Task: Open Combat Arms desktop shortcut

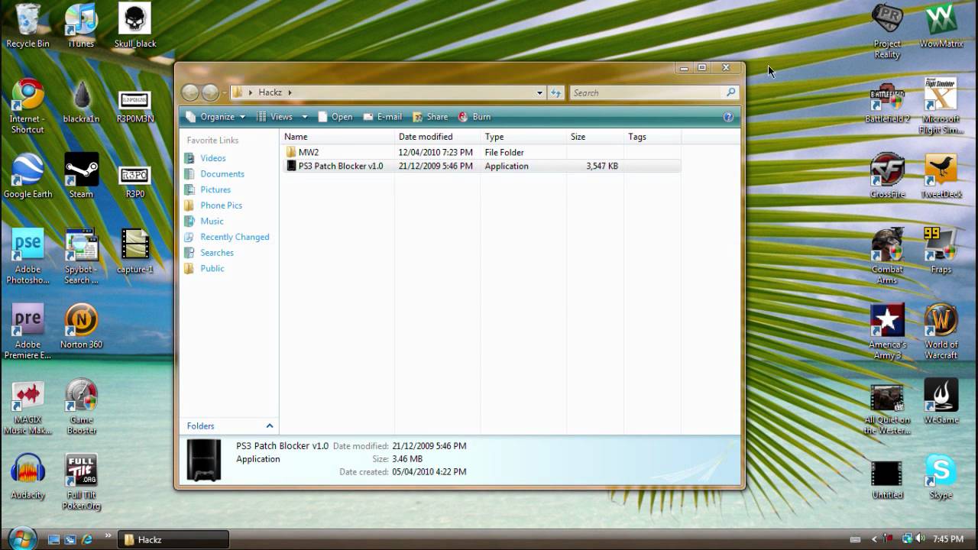Action: [x=887, y=257]
